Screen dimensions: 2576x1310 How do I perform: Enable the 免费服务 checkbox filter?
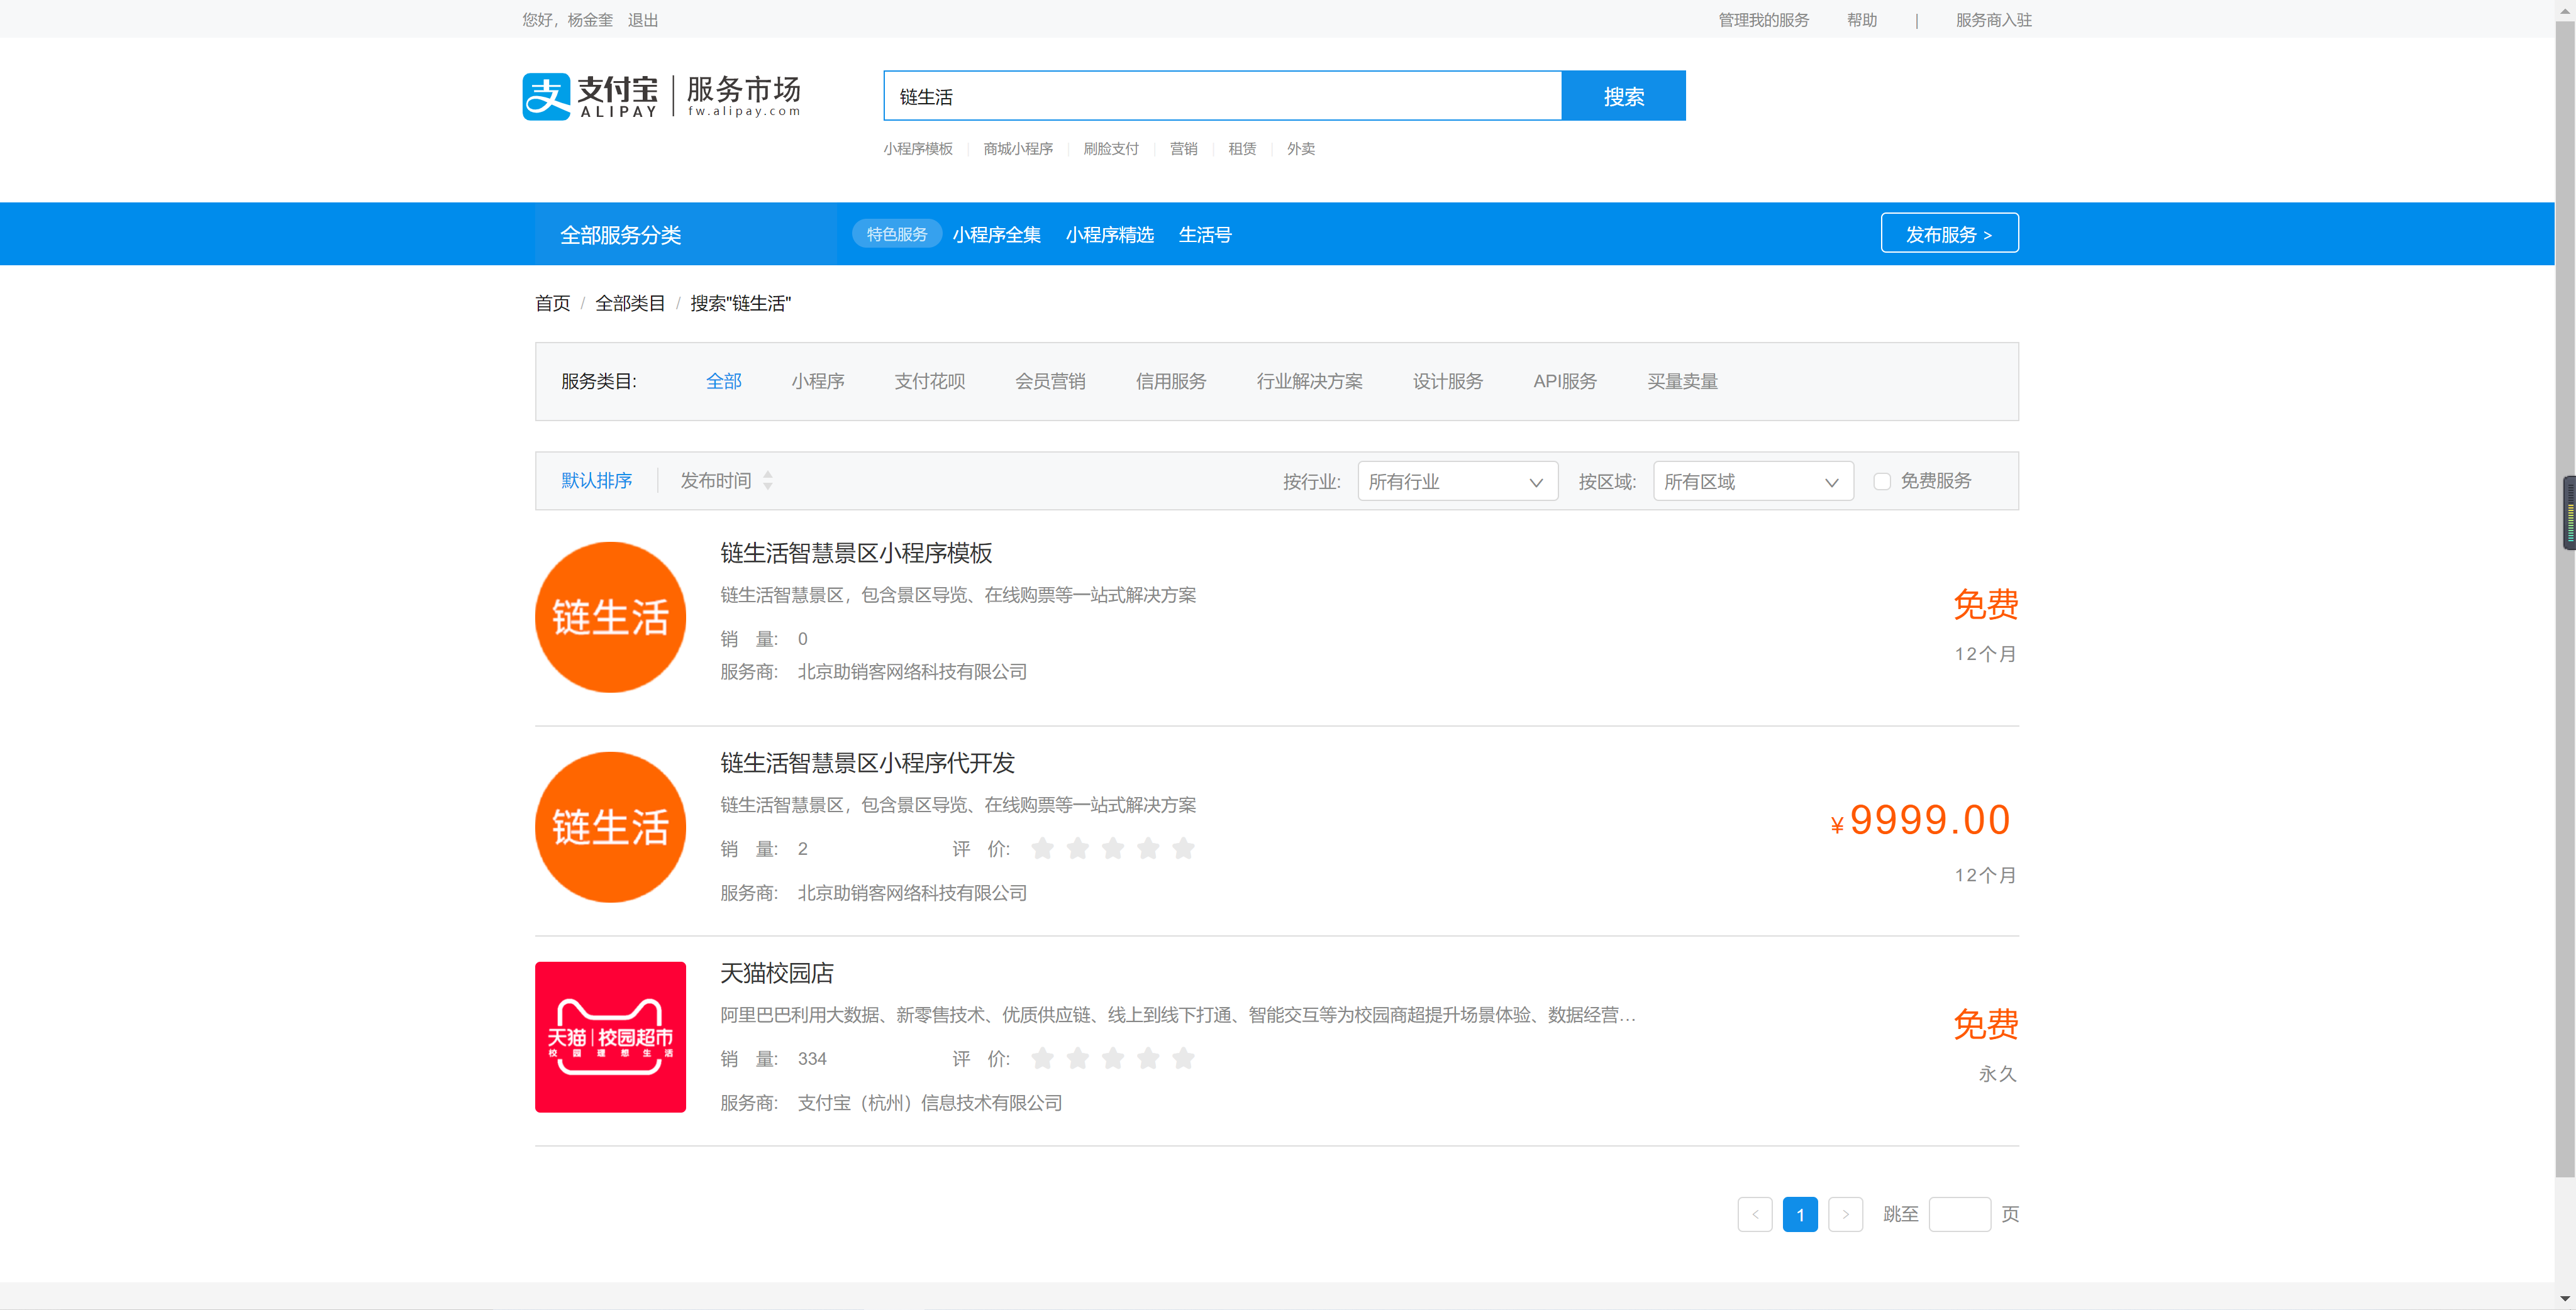(1882, 482)
